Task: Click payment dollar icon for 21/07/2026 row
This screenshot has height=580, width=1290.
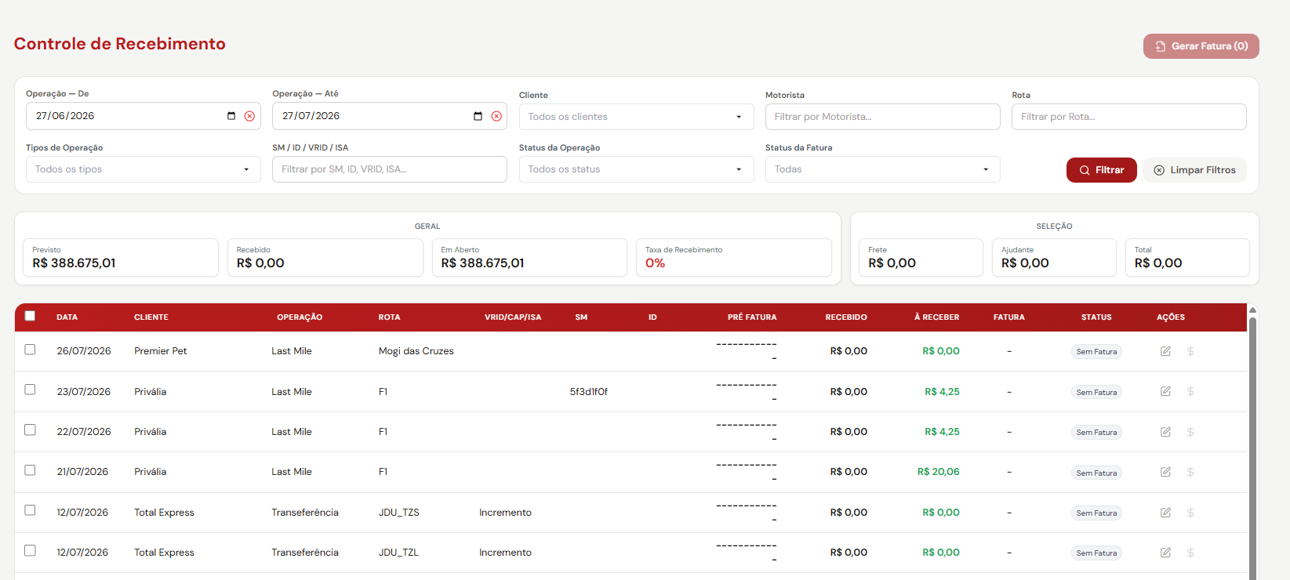Action: click(x=1190, y=472)
